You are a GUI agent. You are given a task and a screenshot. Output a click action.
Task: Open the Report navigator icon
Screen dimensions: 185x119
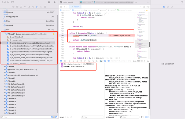(x=45, y=7)
